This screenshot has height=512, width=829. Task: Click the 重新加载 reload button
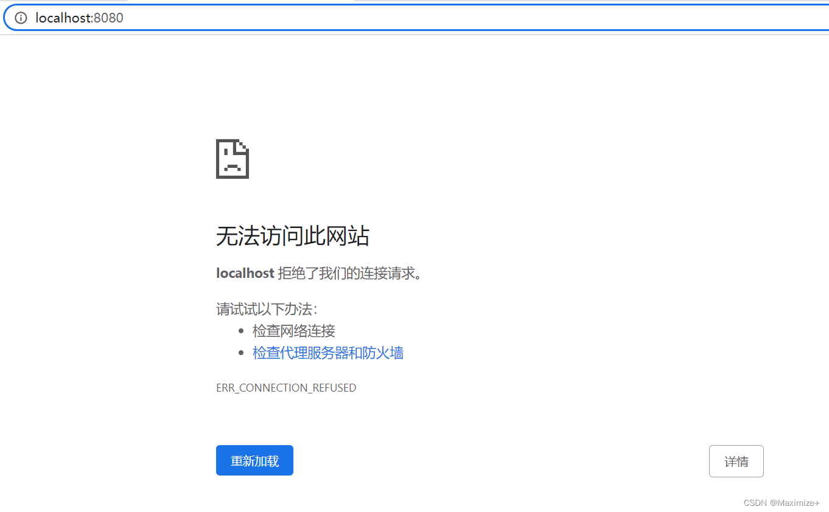tap(254, 460)
